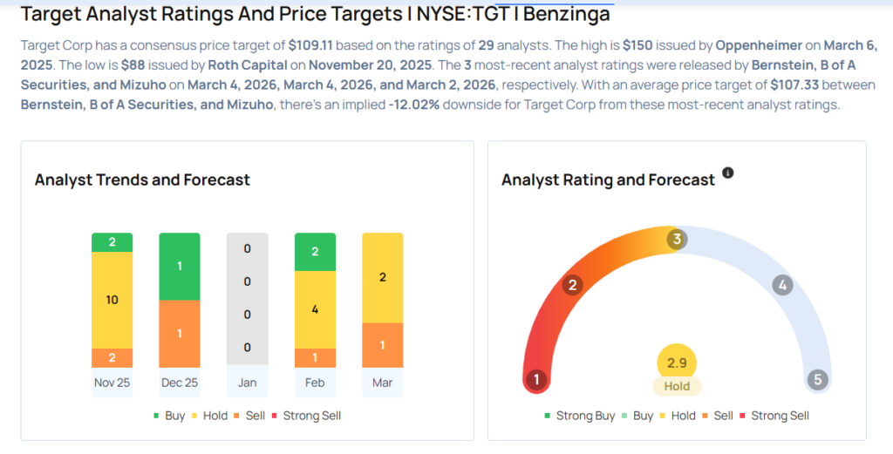Click the Feb hold segment showing 4
Screen dimensions: 893x454
point(315,308)
